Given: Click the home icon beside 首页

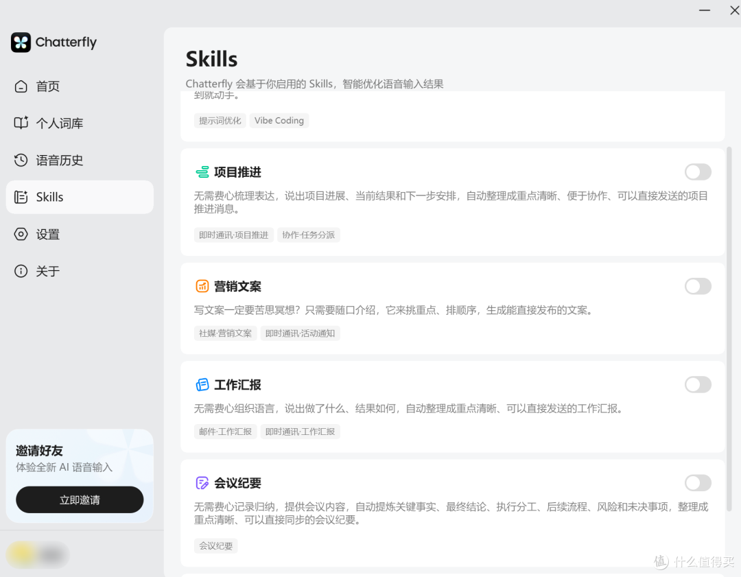Looking at the screenshot, I should (21, 86).
